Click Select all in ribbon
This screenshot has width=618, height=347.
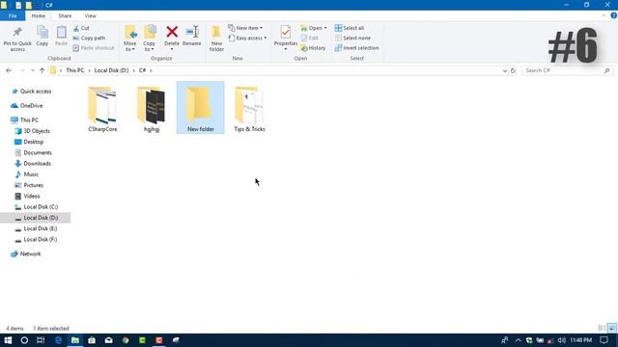[350, 28]
